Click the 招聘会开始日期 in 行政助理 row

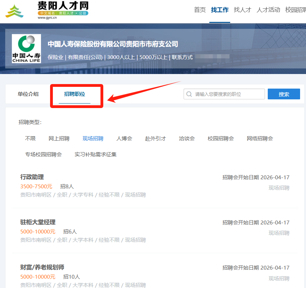point(256,177)
